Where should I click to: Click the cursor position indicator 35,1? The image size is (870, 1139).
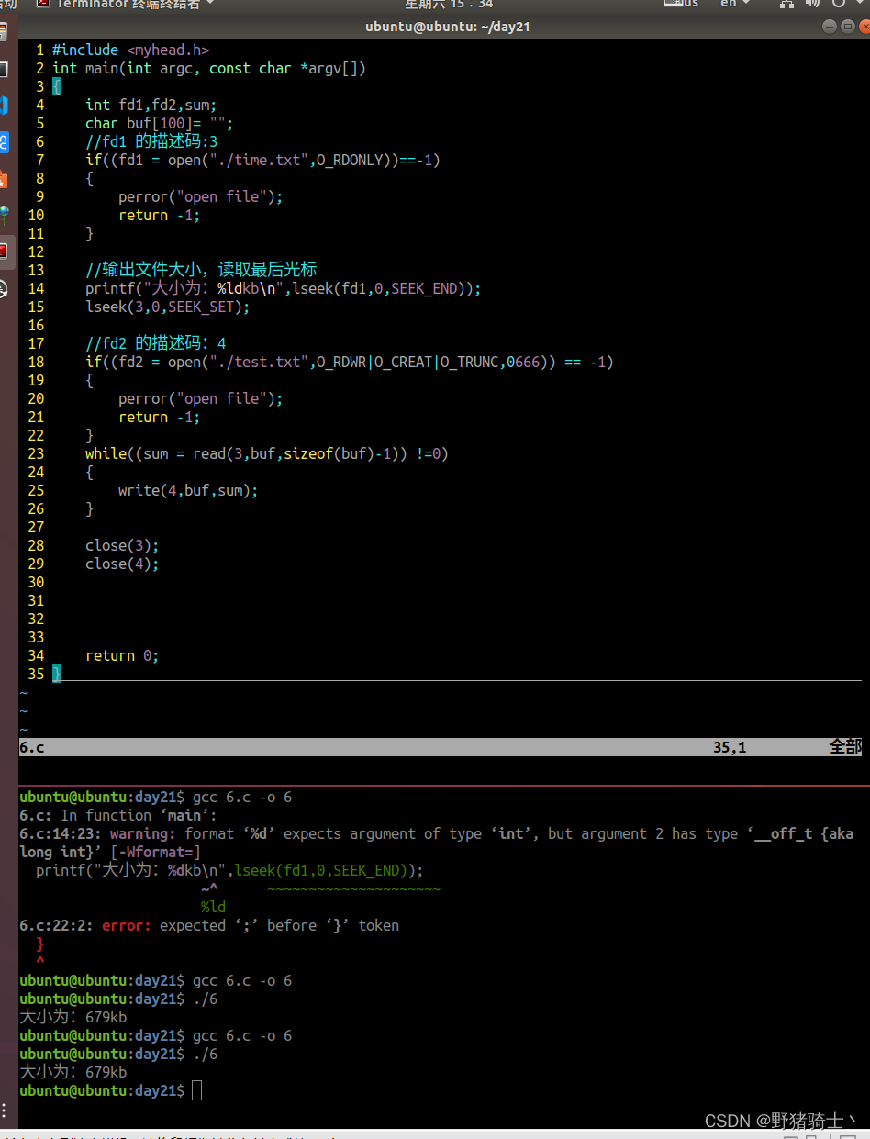[730, 746]
